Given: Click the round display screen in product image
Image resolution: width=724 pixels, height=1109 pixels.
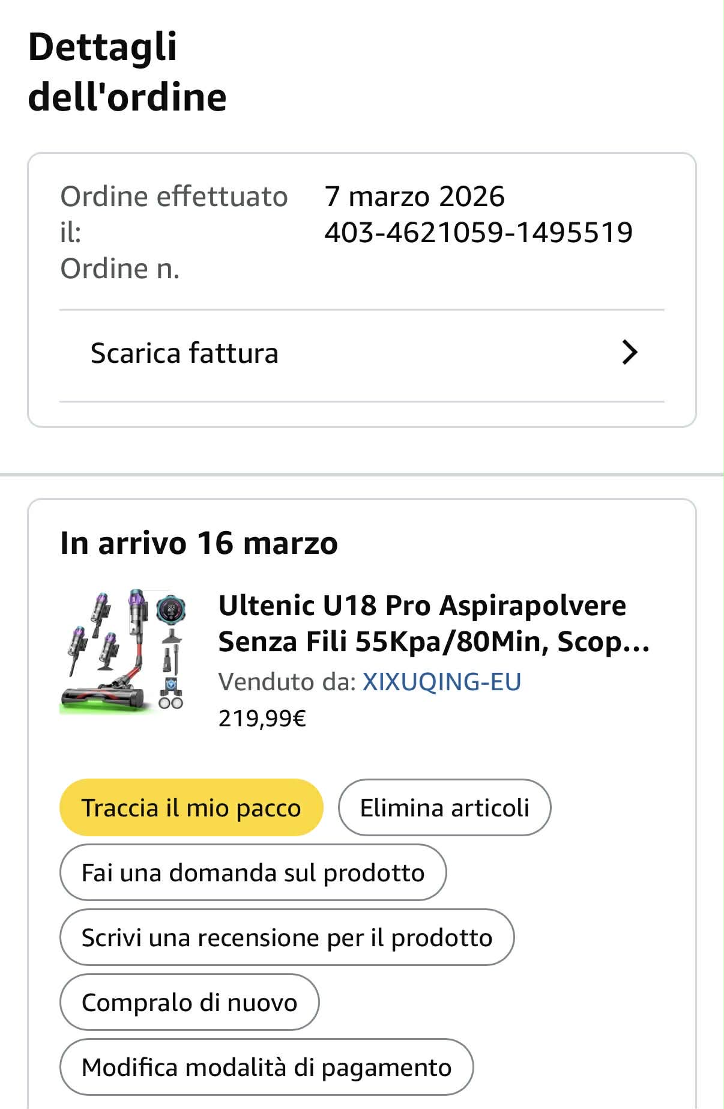Looking at the screenshot, I should pos(171,610).
